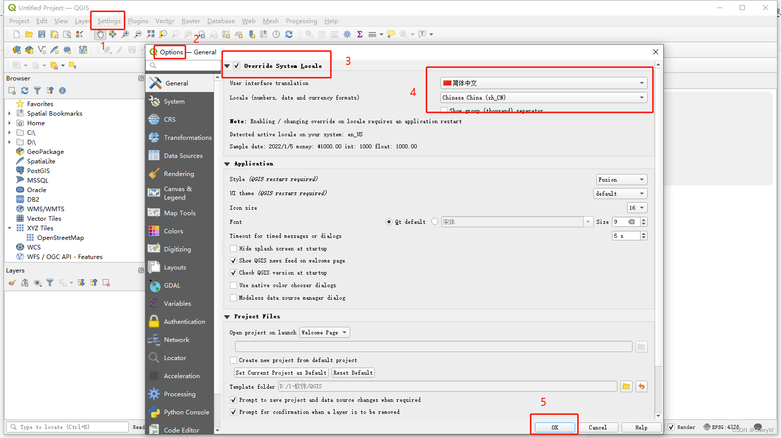
Task: Open the Statistical Summary sigma icon
Action: click(x=360, y=34)
